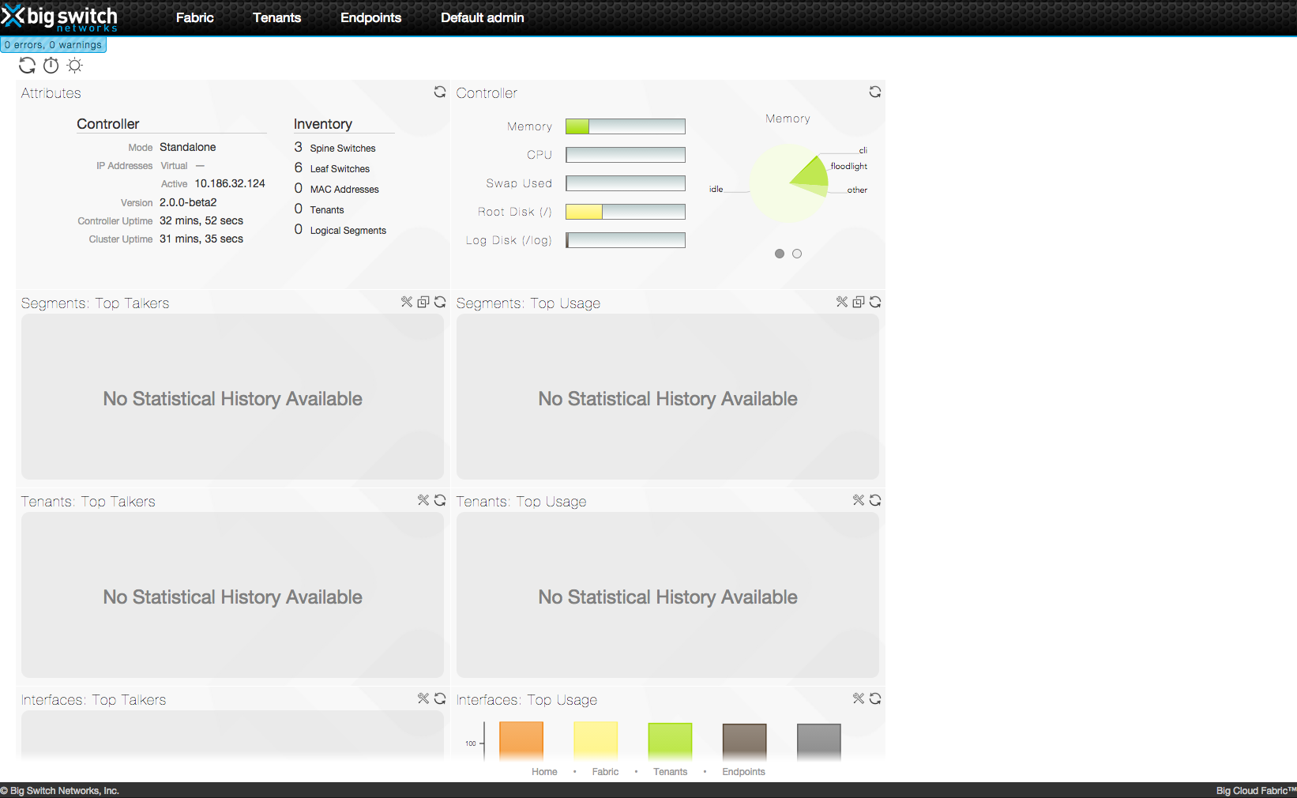Open settings for Interfaces: Top Usage
This screenshot has width=1297, height=798.
[859, 698]
